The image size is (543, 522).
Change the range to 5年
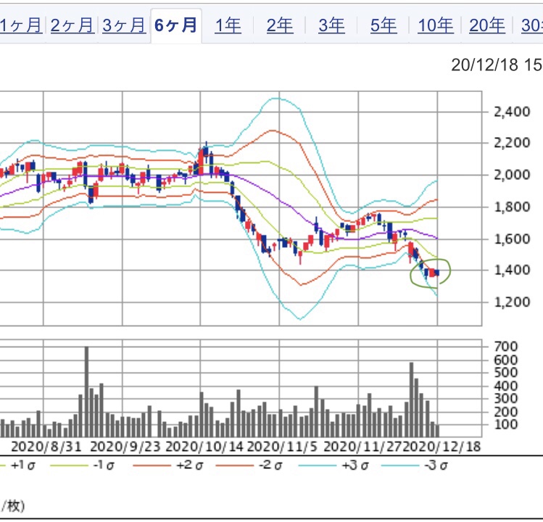point(384,25)
